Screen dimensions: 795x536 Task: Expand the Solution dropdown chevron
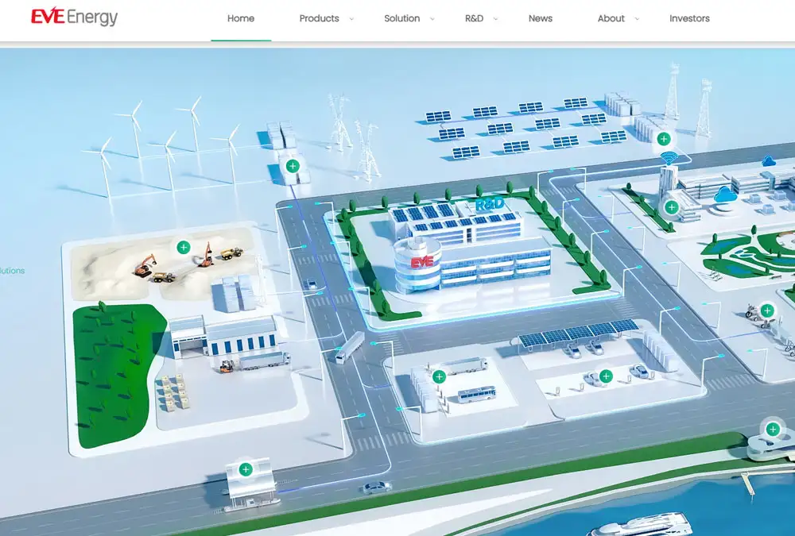pos(432,19)
